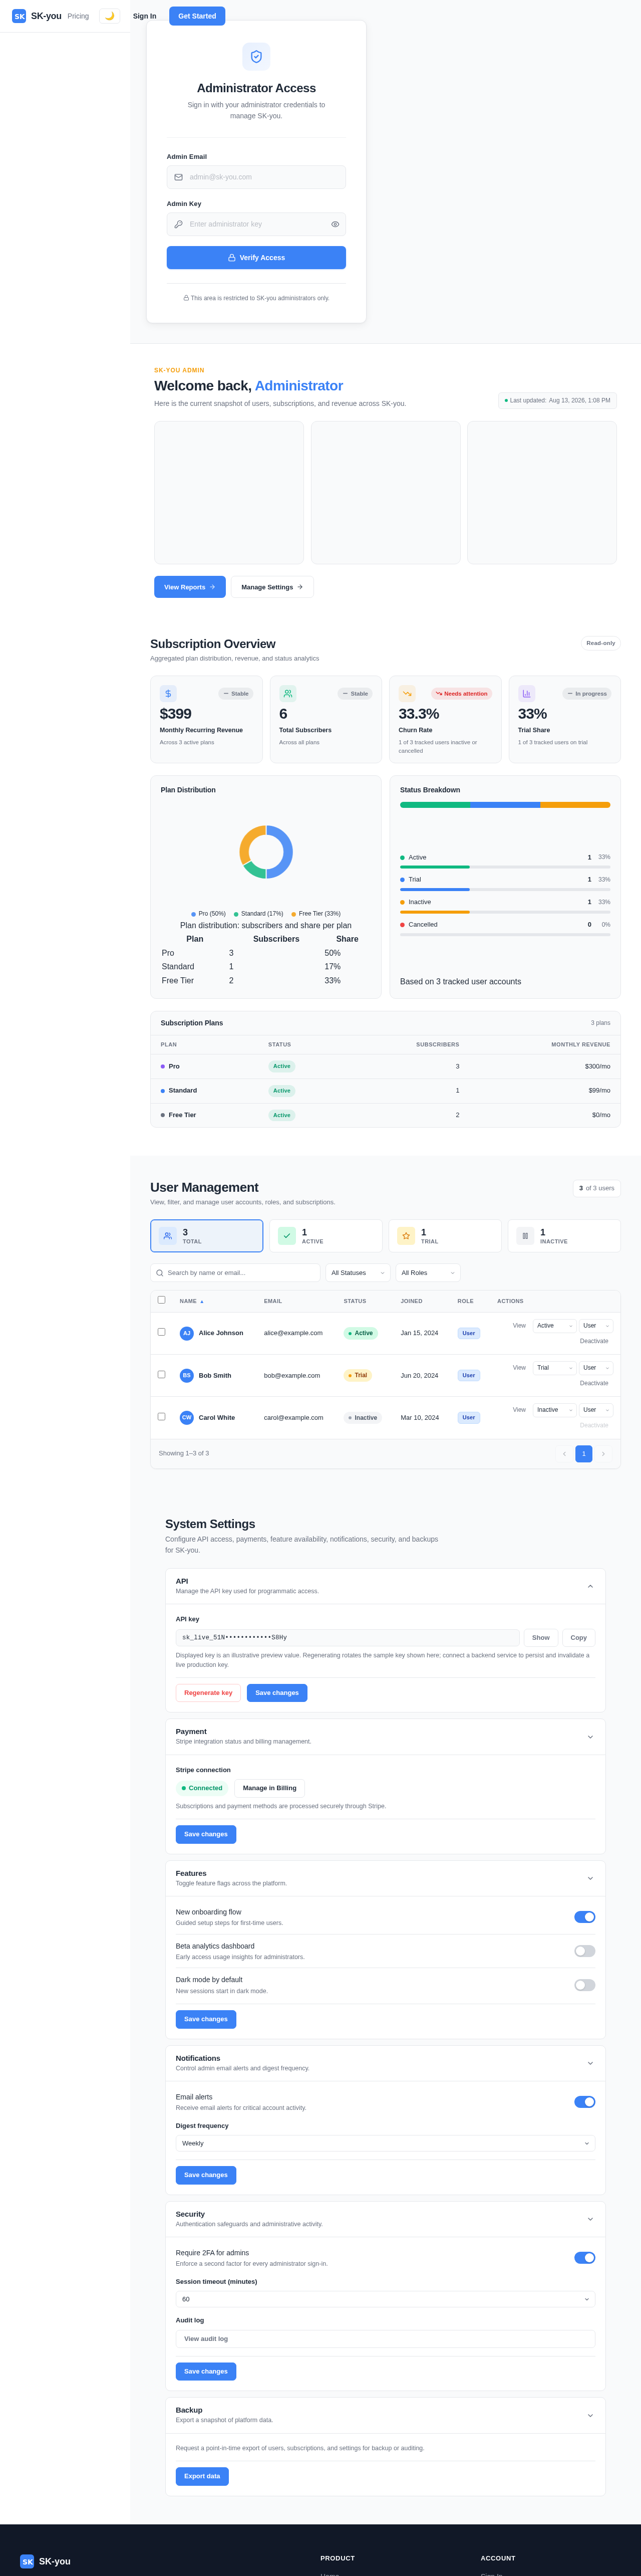Go to next page with right arrow
Viewport: 641px width, 2576px height.
603,1454
